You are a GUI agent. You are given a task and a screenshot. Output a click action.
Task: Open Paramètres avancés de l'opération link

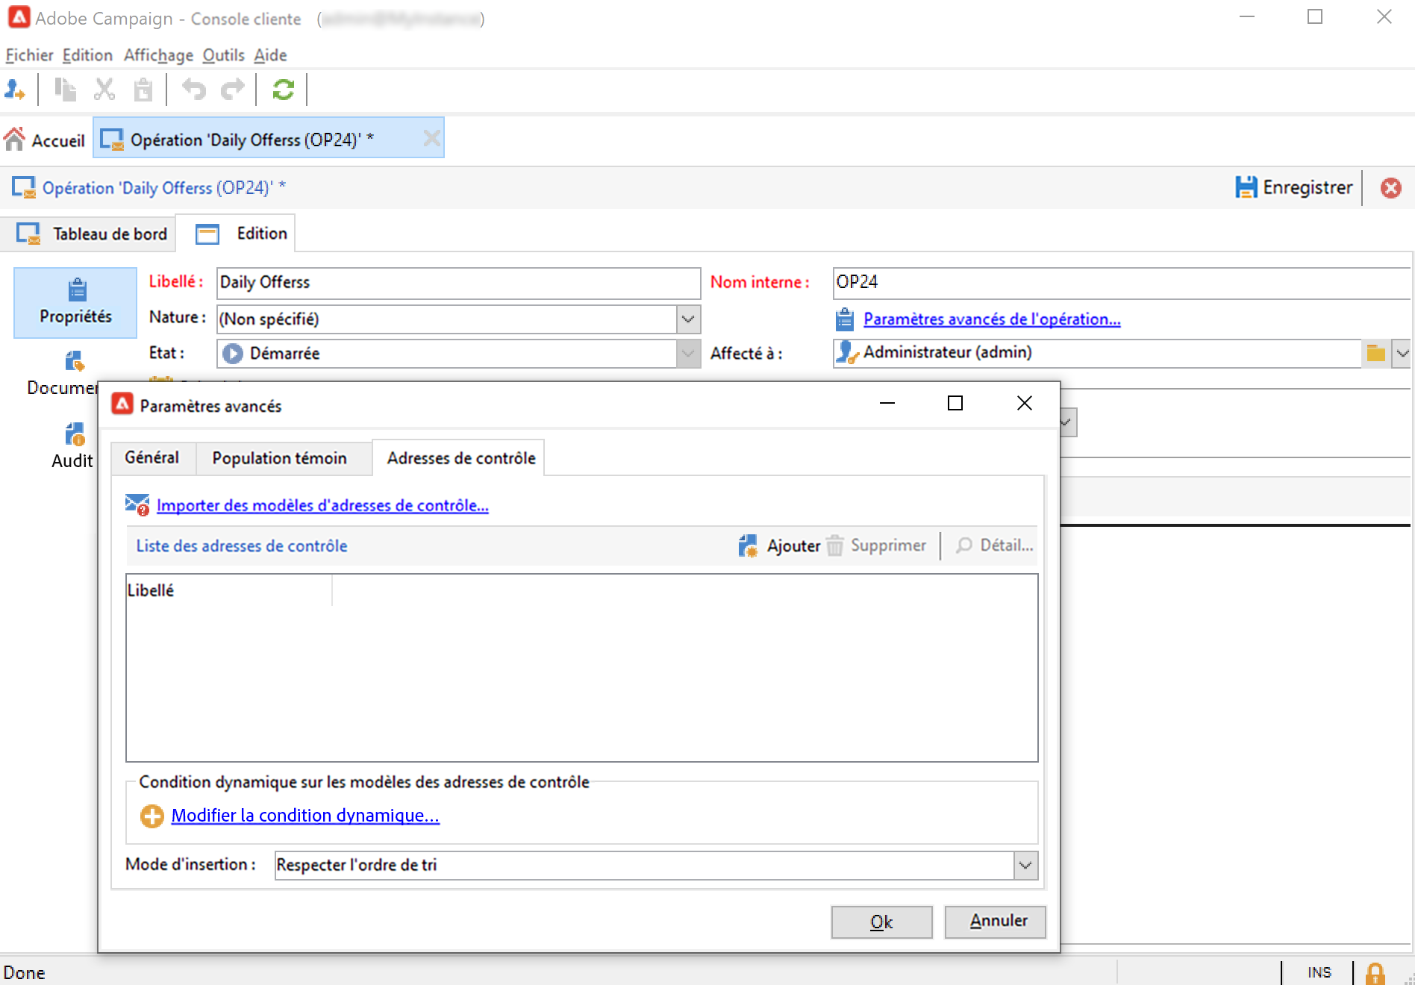(992, 319)
